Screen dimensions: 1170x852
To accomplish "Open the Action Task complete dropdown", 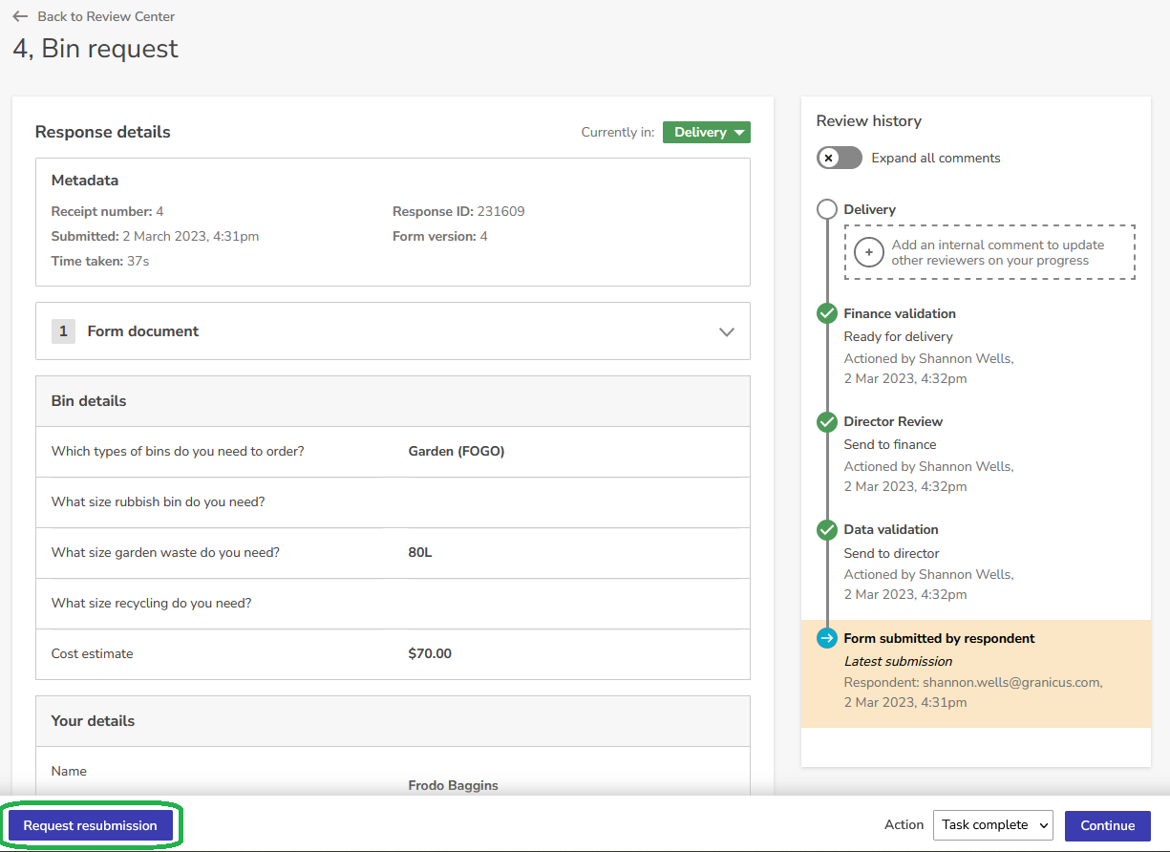I will [x=992, y=825].
